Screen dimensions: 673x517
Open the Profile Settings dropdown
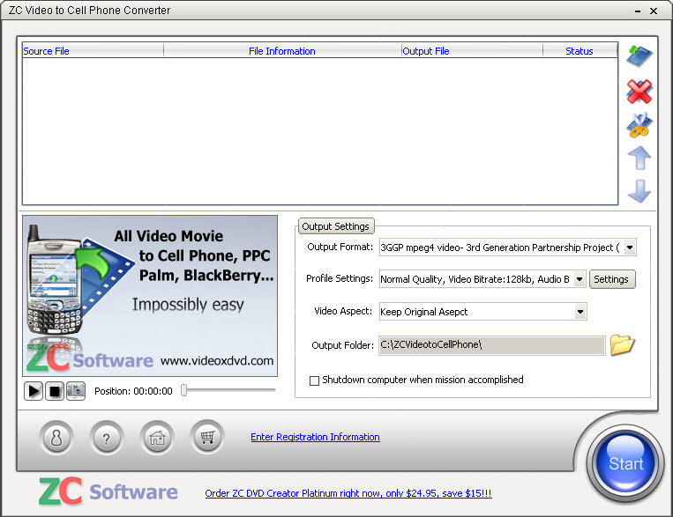click(580, 279)
